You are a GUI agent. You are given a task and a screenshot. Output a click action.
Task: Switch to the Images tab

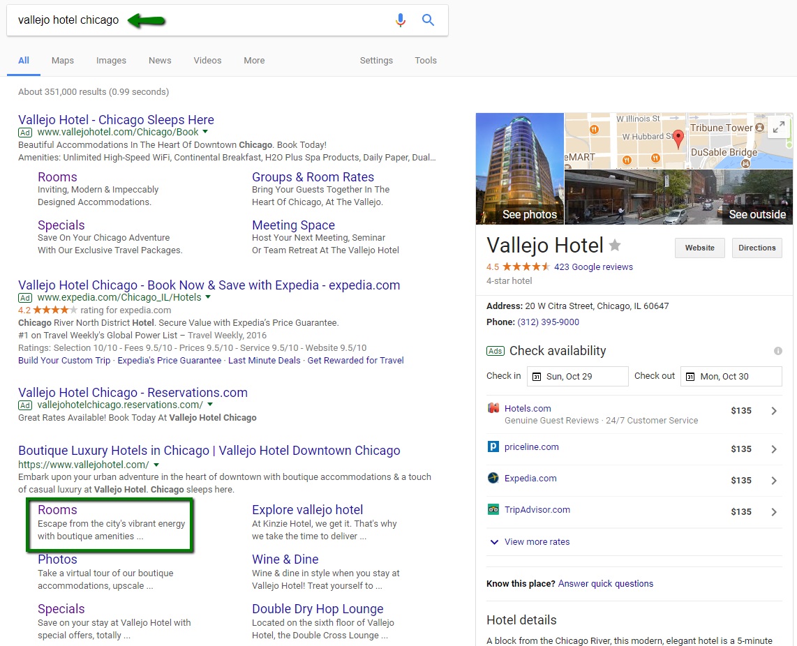(112, 61)
